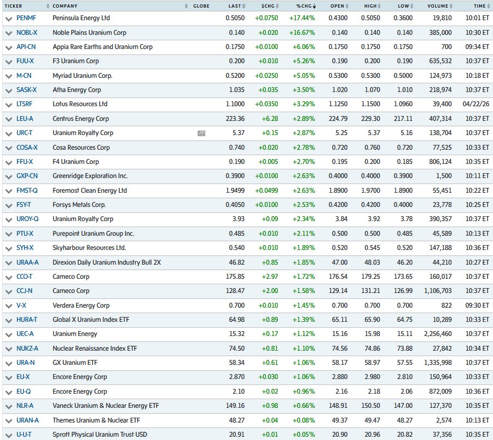This screenshot has height=440, width=493.
Task: Expand the LTSRF row chevron
Action: point(9,105)
